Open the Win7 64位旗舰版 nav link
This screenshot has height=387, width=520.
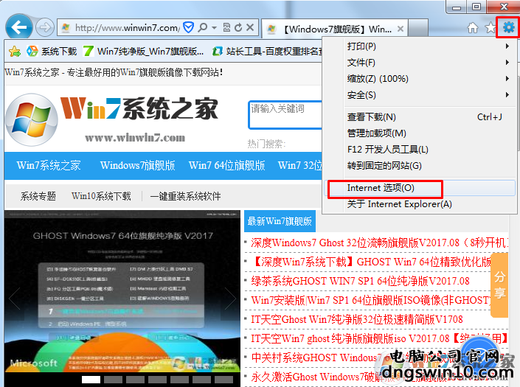click(227, 165)
